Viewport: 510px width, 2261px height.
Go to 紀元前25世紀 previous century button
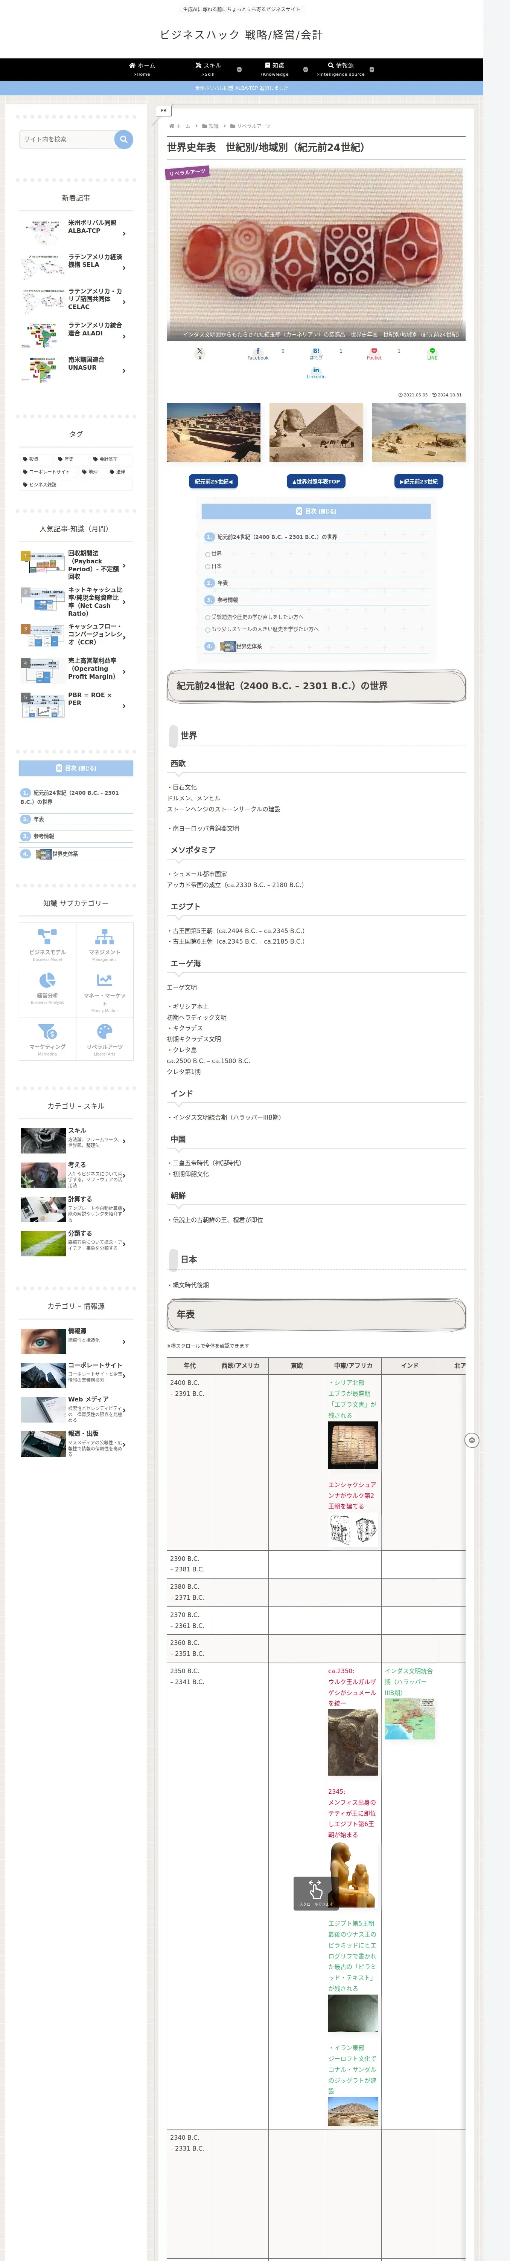click(x=214, y=481)
